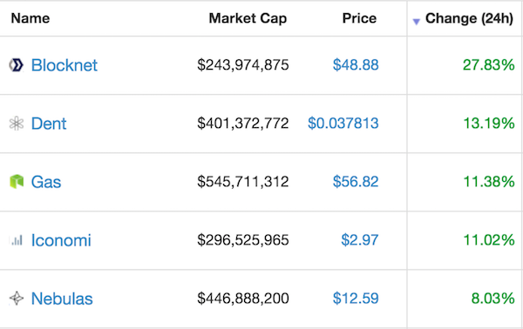Click Iconomi price $2.97
Viewport: 523px width, 329px height.
click(x=359, y=240)
